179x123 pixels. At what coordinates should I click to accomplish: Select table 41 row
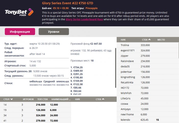coord(35,120)
